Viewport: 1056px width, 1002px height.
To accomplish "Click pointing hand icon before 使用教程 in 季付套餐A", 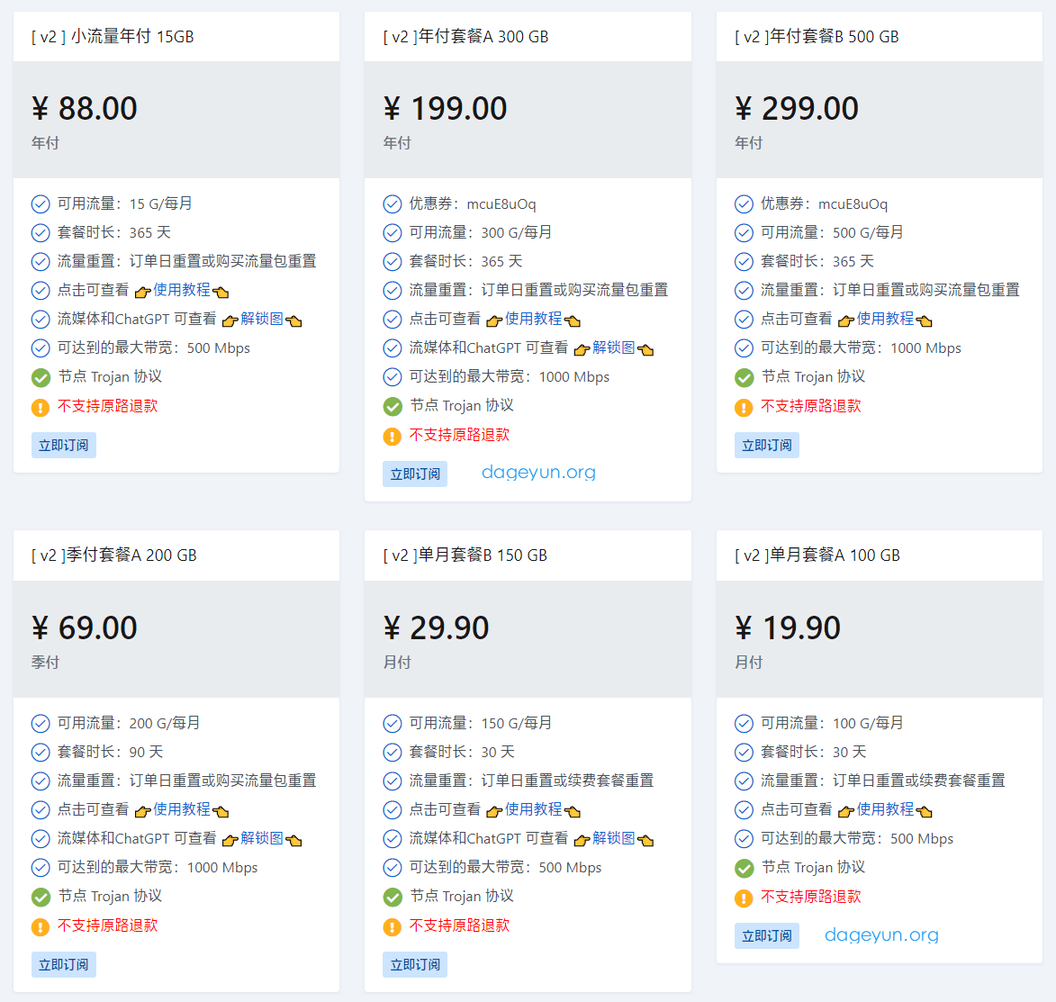I will click(x=142, y=811).
